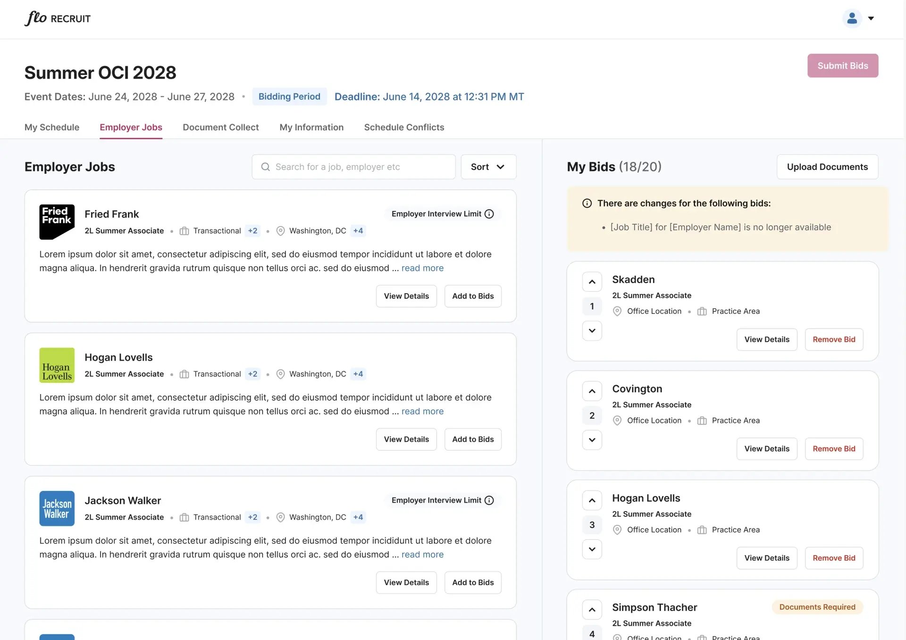View Details for Fried Frank job

pyautogui.click(x=406, y=296)
